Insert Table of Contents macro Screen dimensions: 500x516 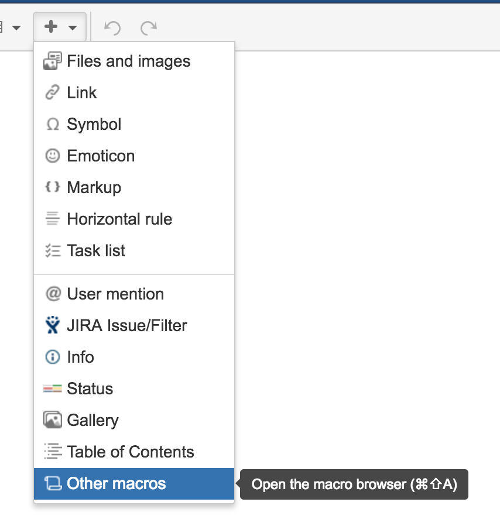134,452
